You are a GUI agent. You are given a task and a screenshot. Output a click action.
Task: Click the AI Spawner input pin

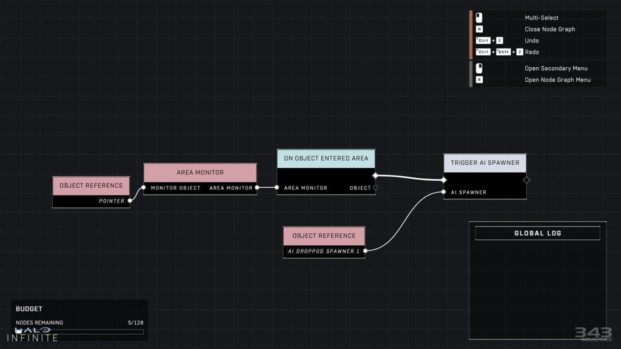pyautogui.click(x=444, y=192)
